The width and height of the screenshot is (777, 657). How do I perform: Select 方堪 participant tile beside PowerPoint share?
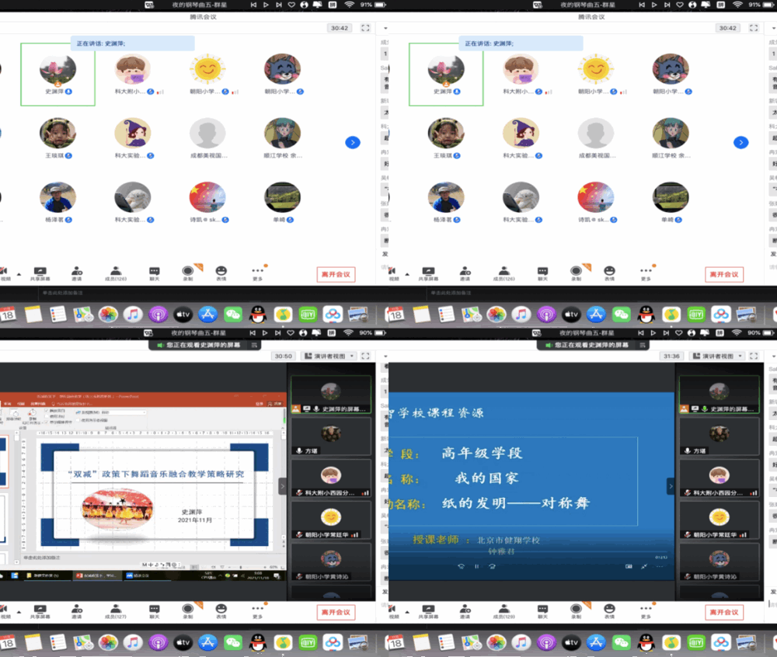point(330,436)
